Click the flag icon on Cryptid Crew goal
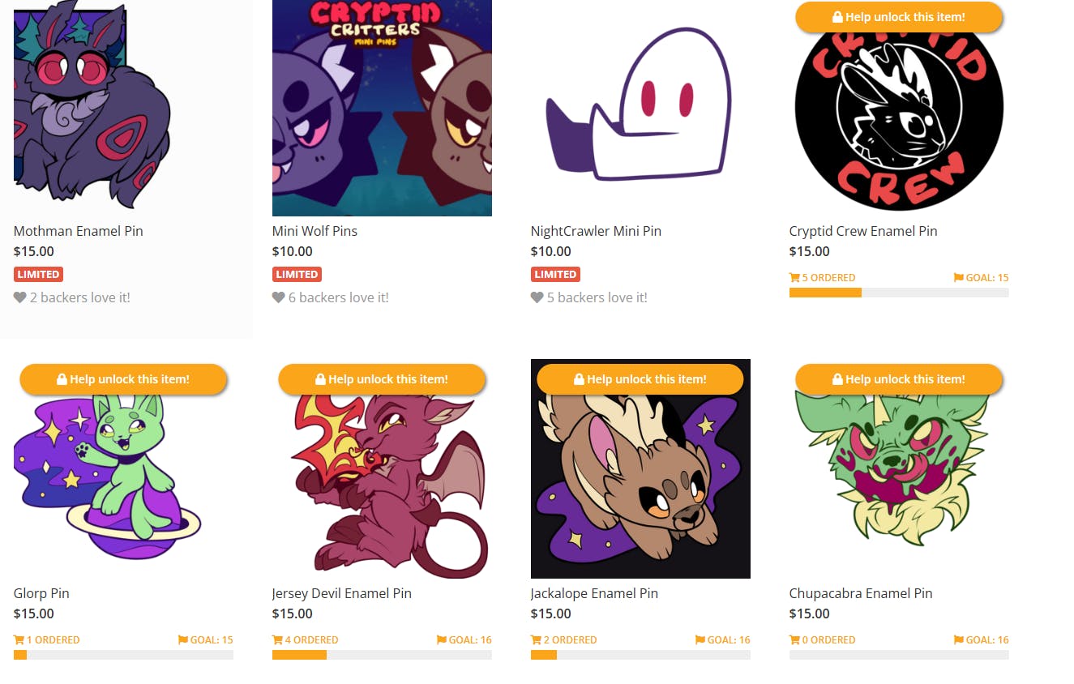The width and height of the screenshot is (1074, 684). [959, 277]
